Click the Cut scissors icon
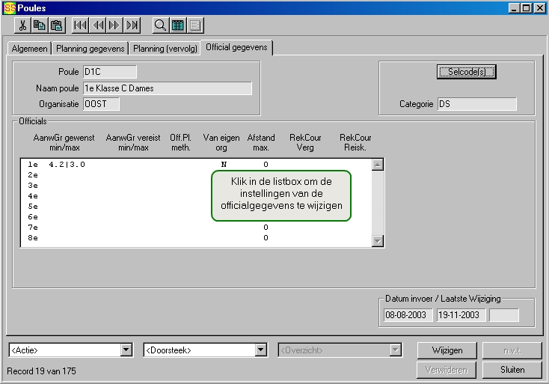The image size is (549, 384). (x=23, y=25)
